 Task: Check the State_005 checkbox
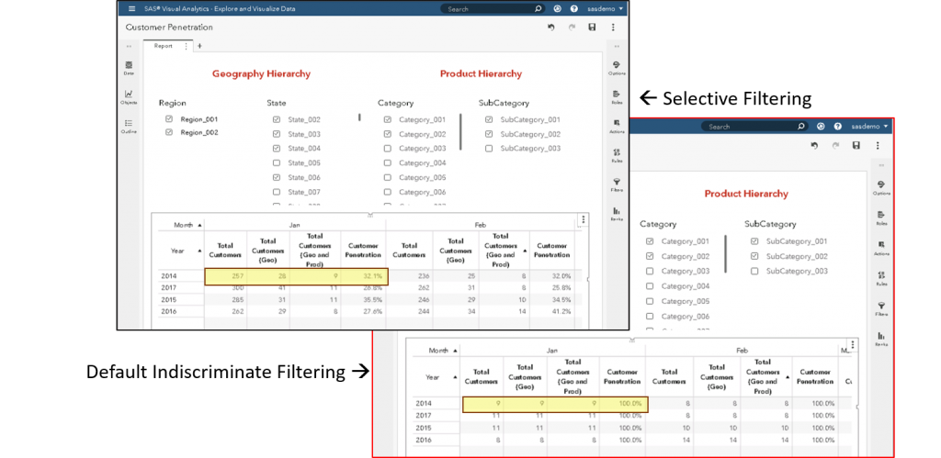coord(277,163)
